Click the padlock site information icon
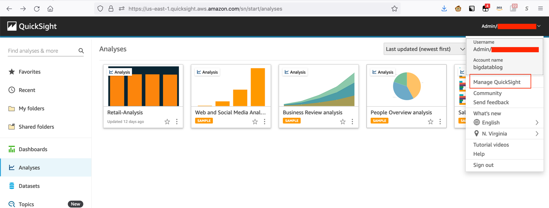The image size is (549, 208). pyautogui.click(x=111, y=8)
